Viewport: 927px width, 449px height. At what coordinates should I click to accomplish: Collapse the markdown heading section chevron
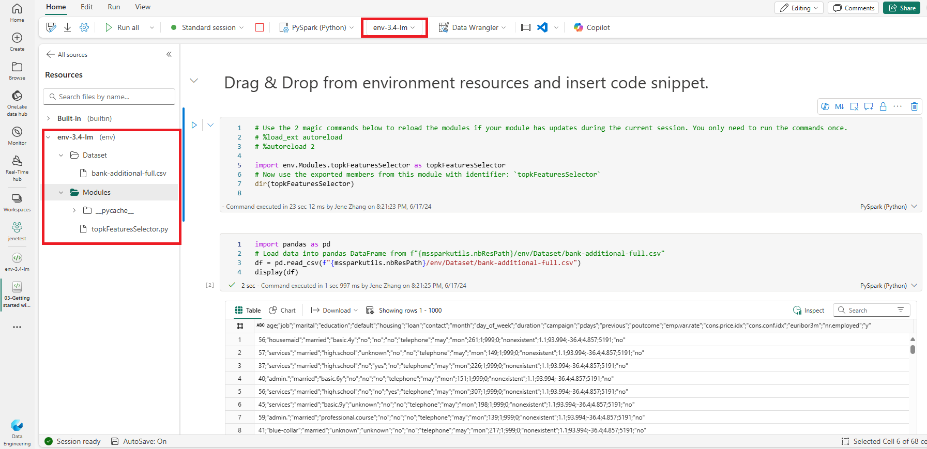[x=194, y=81]
